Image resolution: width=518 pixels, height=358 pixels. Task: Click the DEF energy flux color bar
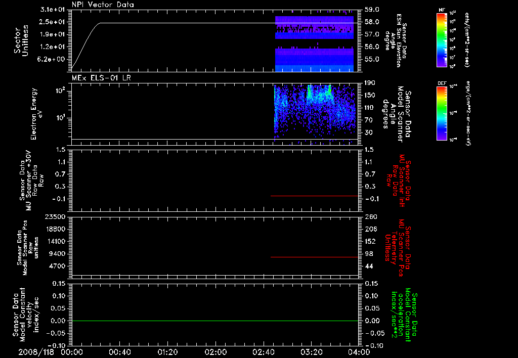(x=442, y=113)
